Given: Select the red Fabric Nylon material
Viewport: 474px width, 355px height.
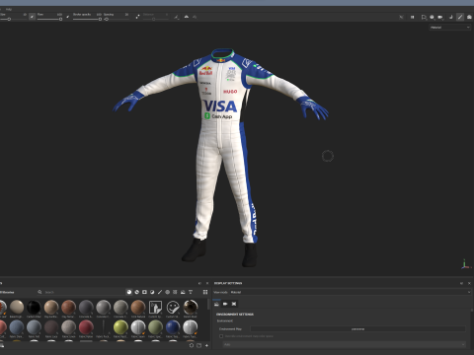Looking at the screenshot, I should coord(86,327).
